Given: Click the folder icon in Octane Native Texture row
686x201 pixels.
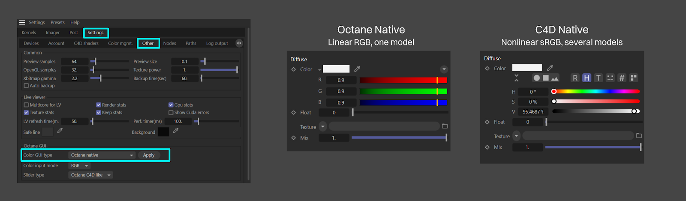Looking at the screenshot, I should (x=445, y=126).
